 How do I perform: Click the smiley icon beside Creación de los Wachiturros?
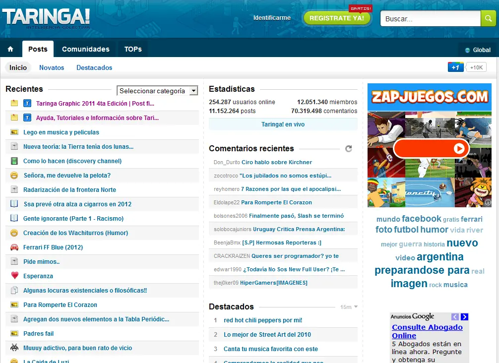click(x=14, y=233)
